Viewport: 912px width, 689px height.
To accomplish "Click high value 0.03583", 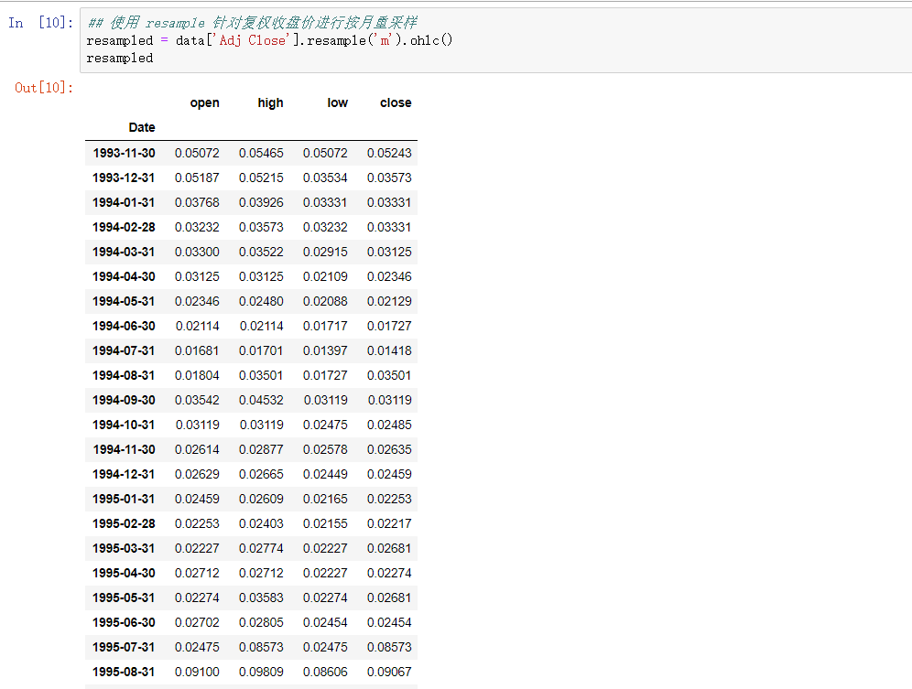I will tap(261, 597).
